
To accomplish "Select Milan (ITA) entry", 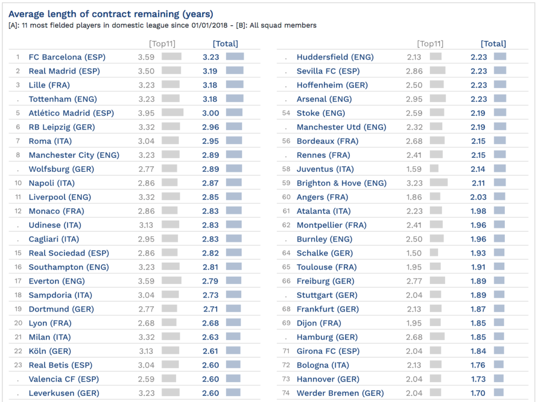I will [49, 338].
